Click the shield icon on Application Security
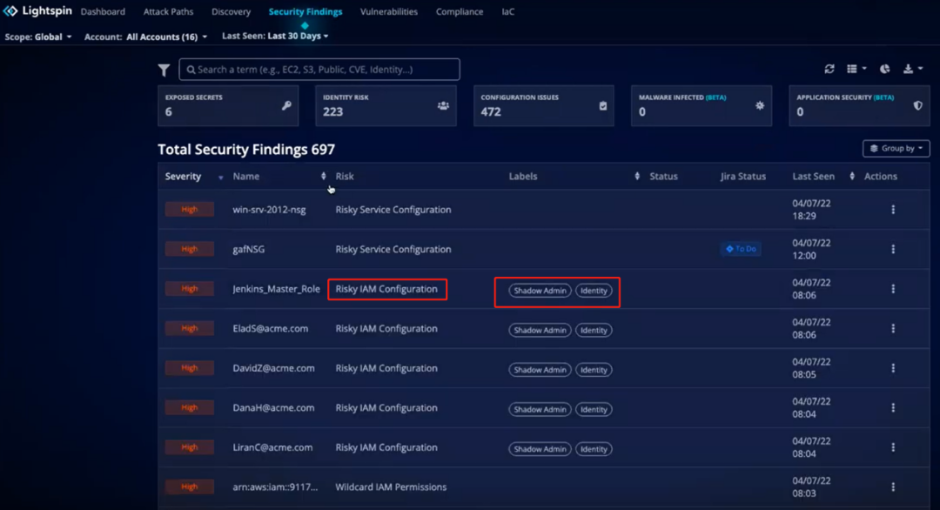Screen dimensions: 940x510 918,105
